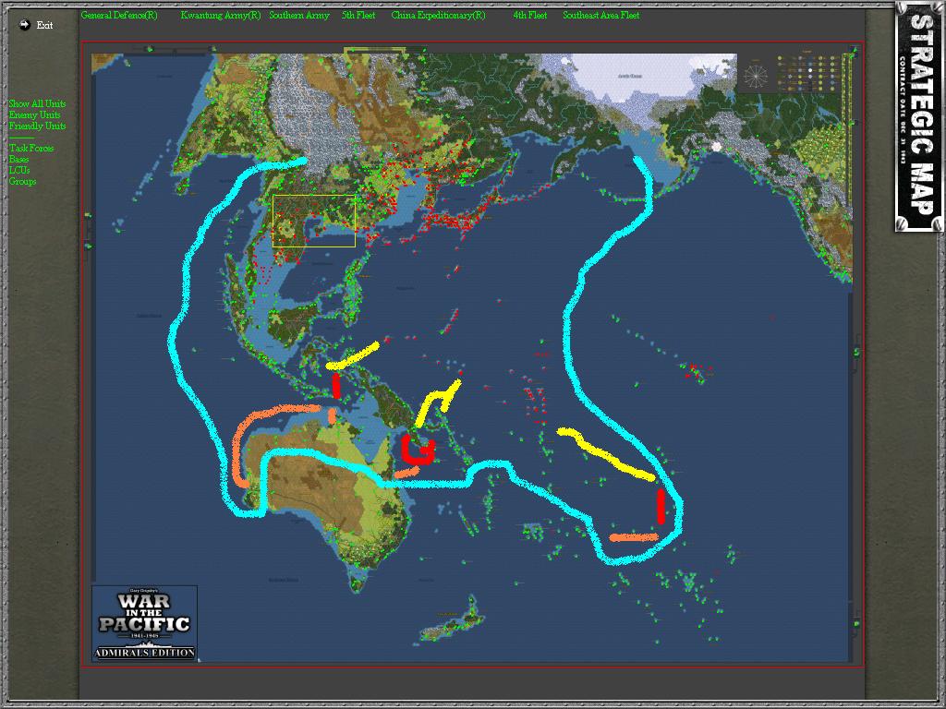Toggle LCUs display
Image resolution: width=946 pixels, height=709 pixels.
pyautogui.click(x=19, y=170)
